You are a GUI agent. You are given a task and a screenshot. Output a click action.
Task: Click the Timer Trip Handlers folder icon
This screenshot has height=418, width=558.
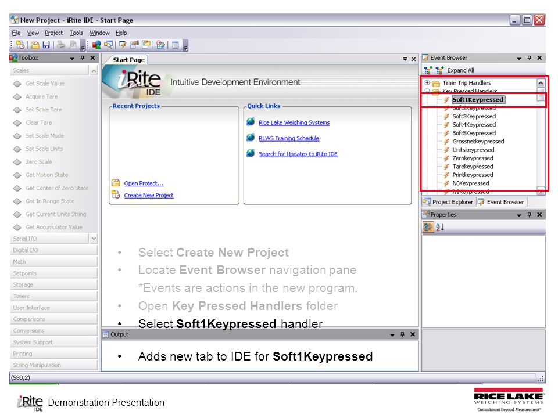436,84
